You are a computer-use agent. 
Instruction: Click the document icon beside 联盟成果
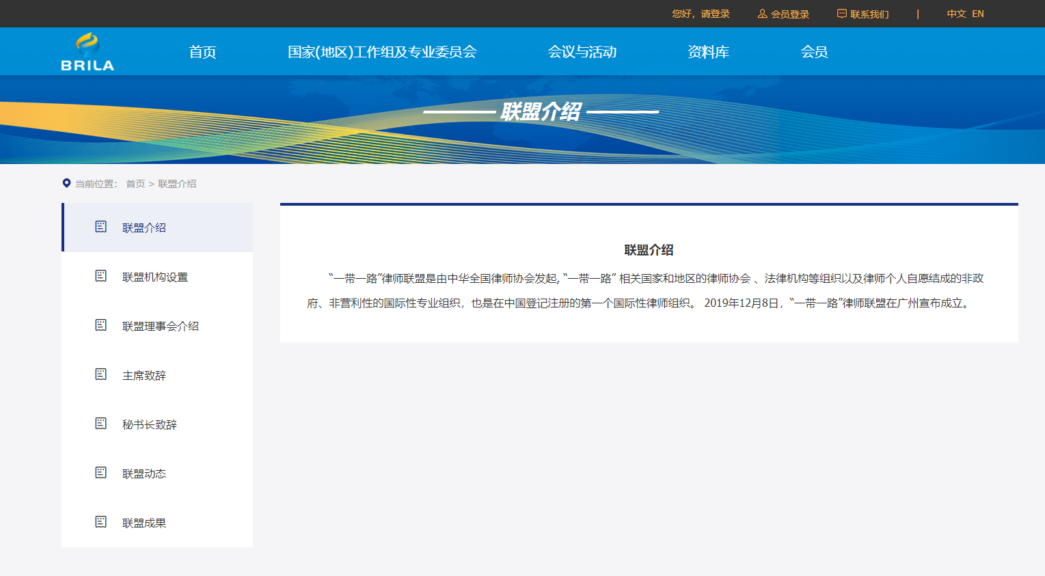[100, 522]
